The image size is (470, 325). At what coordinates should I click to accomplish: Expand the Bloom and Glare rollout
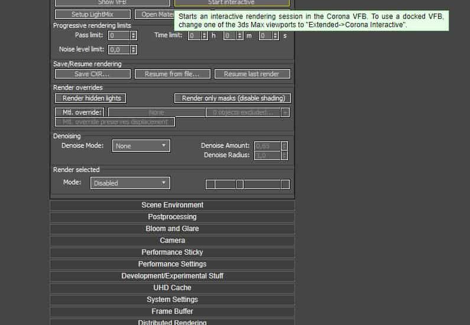(x=172, y=229)
